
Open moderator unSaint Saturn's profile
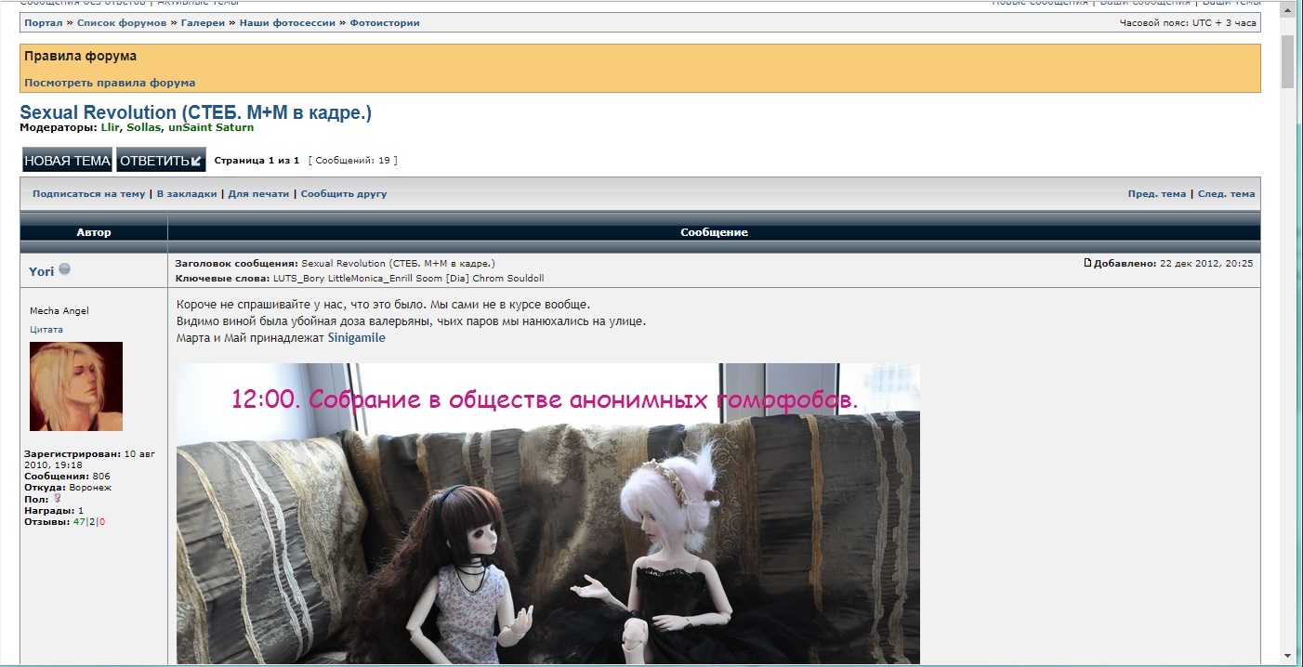[211, 127]
